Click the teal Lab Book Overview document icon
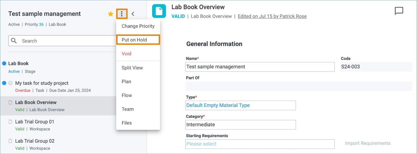Viewport: 417px width, 154px height. (x=159, y=11)
